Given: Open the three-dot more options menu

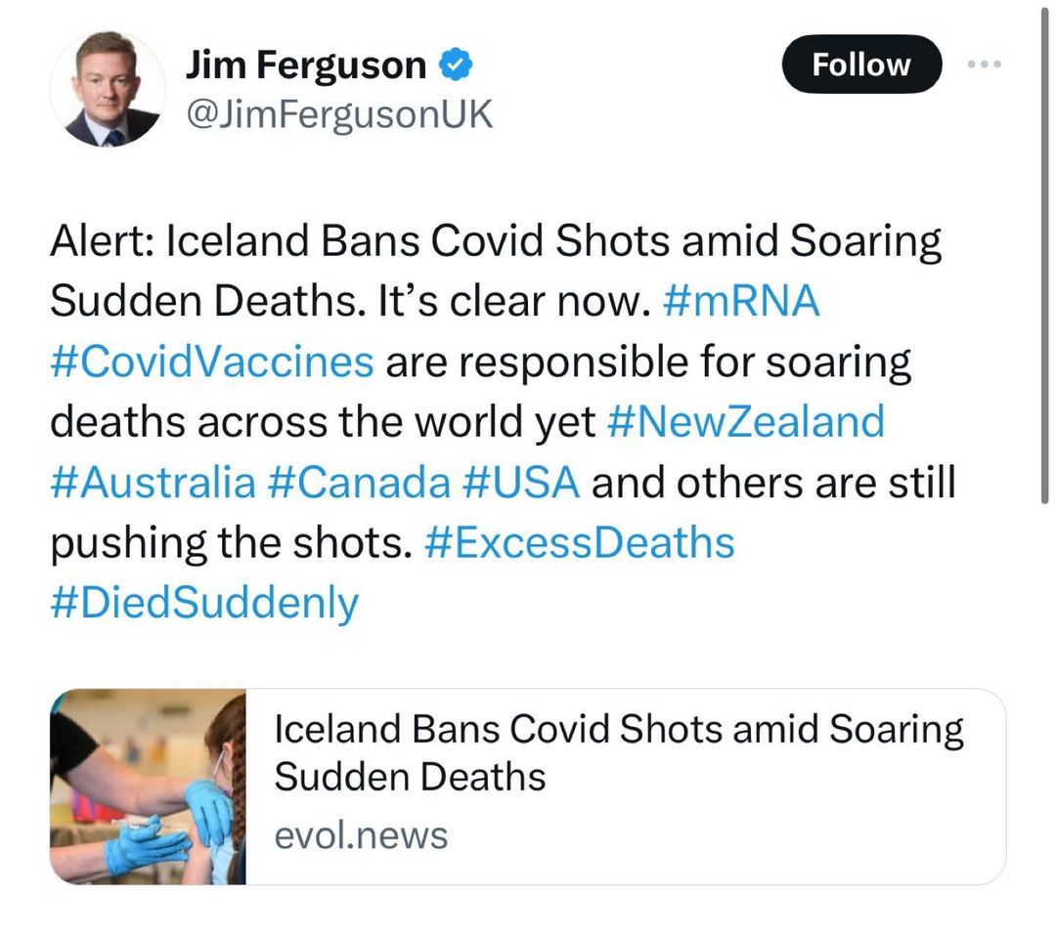Looking at the screenshot, I should click(984, 64).
